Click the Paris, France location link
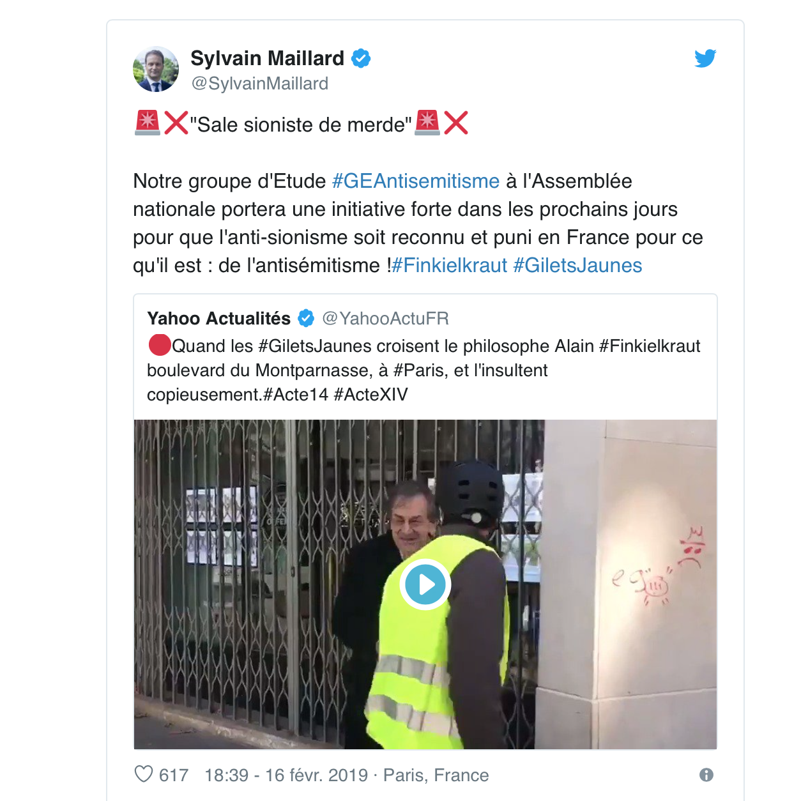This screenshot has height=801, width=801. (436, 775)
